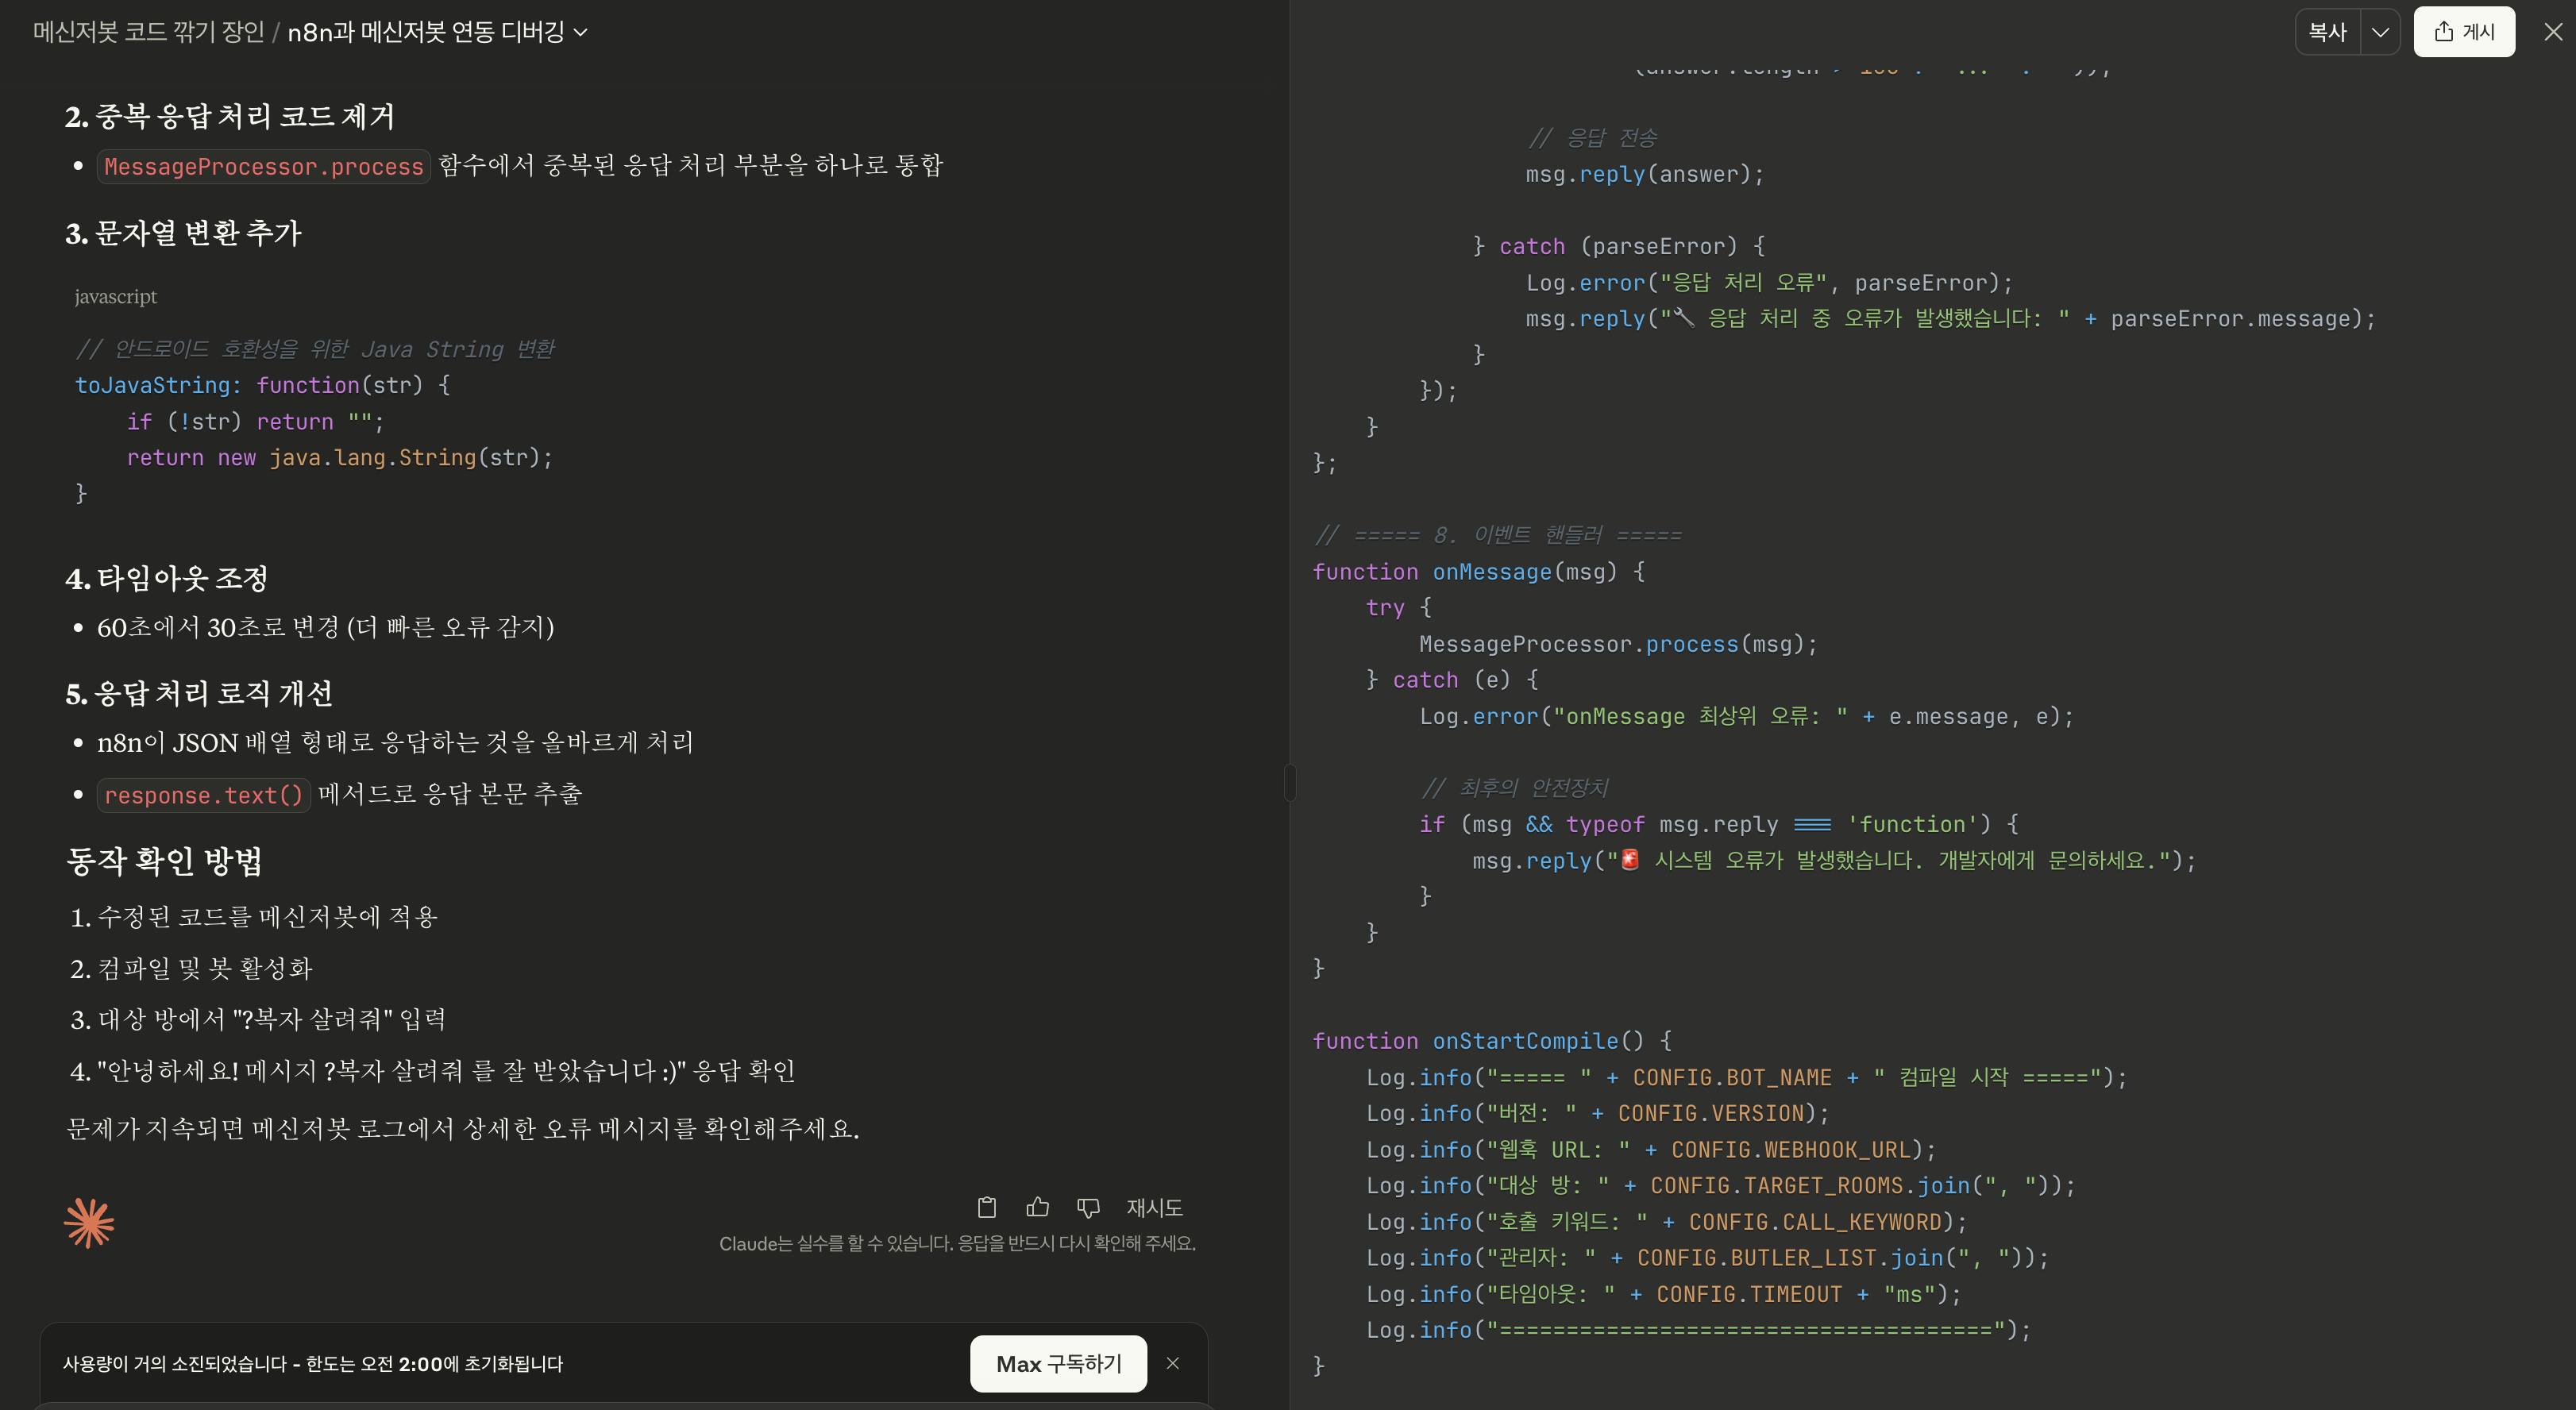Open the project link 메신저봇 코드 깎기 장인

point(148,32)
